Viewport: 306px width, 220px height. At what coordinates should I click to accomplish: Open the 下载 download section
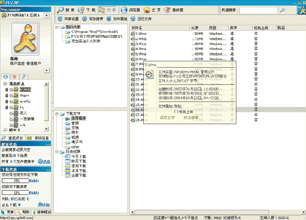[x=87, y=10]
